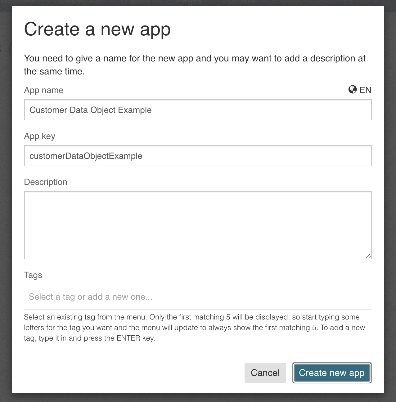This screenshot has height=402, width=396.
Task: Select the App key input field
Action: [198, 156]
